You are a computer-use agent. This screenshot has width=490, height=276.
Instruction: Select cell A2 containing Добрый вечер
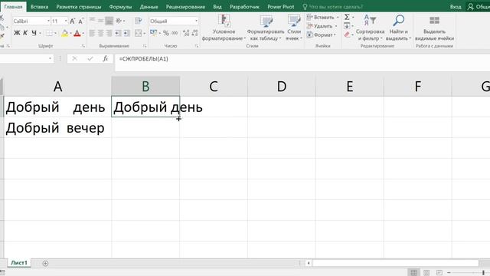click(x=58, y=128)
